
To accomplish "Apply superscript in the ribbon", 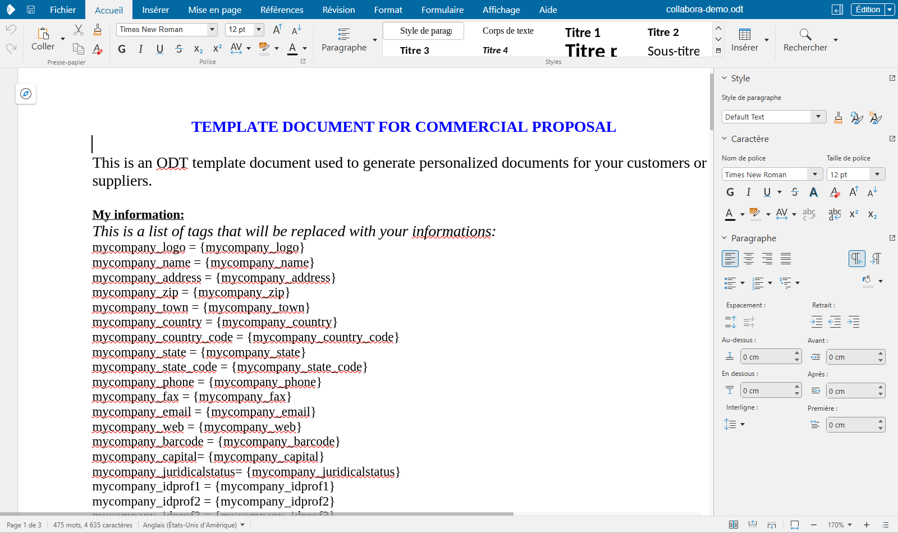I will coord(217,49).
